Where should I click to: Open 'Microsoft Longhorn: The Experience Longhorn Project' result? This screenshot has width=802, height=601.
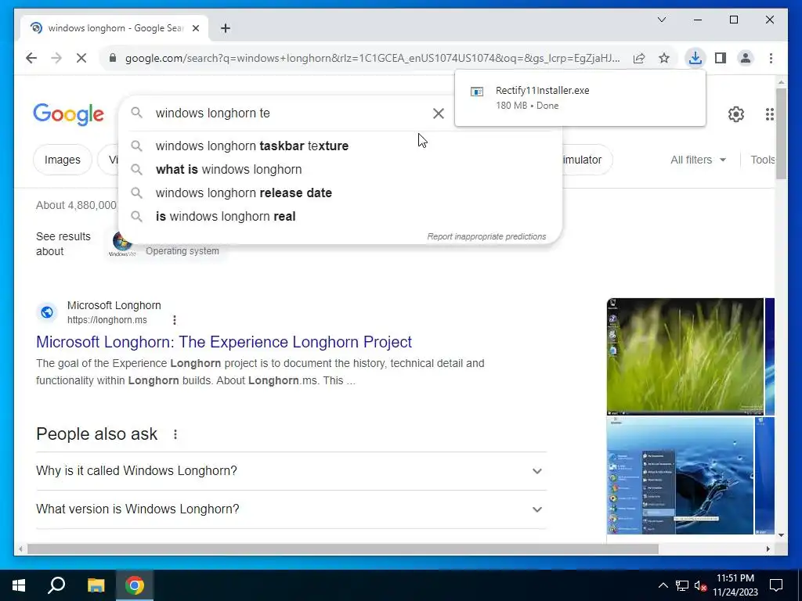click(x=223, y=342)
